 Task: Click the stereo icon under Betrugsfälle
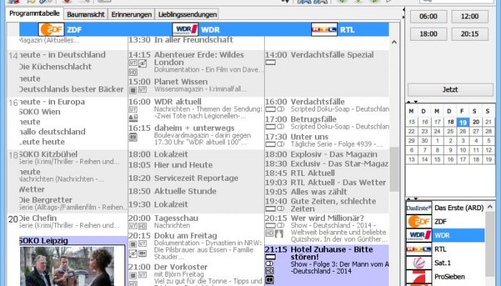281,127
